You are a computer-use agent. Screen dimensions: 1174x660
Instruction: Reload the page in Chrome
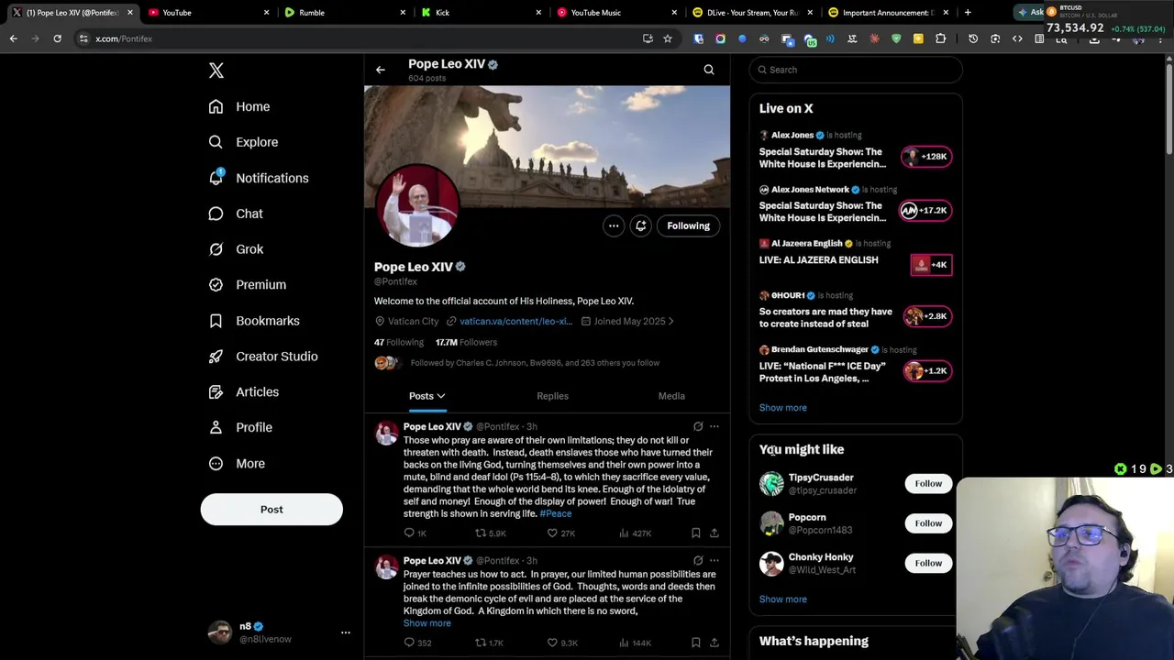point(57,38)
